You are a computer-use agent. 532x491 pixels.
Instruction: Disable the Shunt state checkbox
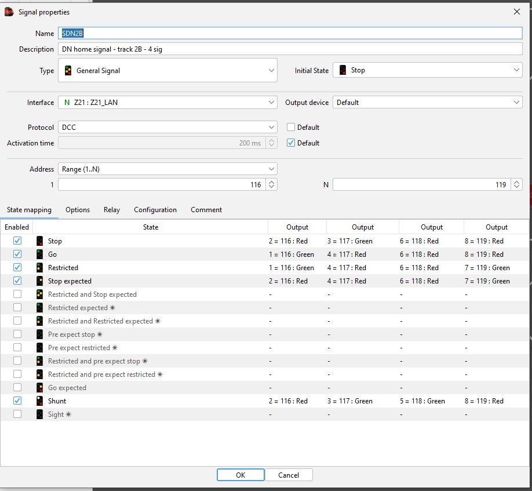(17, 401)
